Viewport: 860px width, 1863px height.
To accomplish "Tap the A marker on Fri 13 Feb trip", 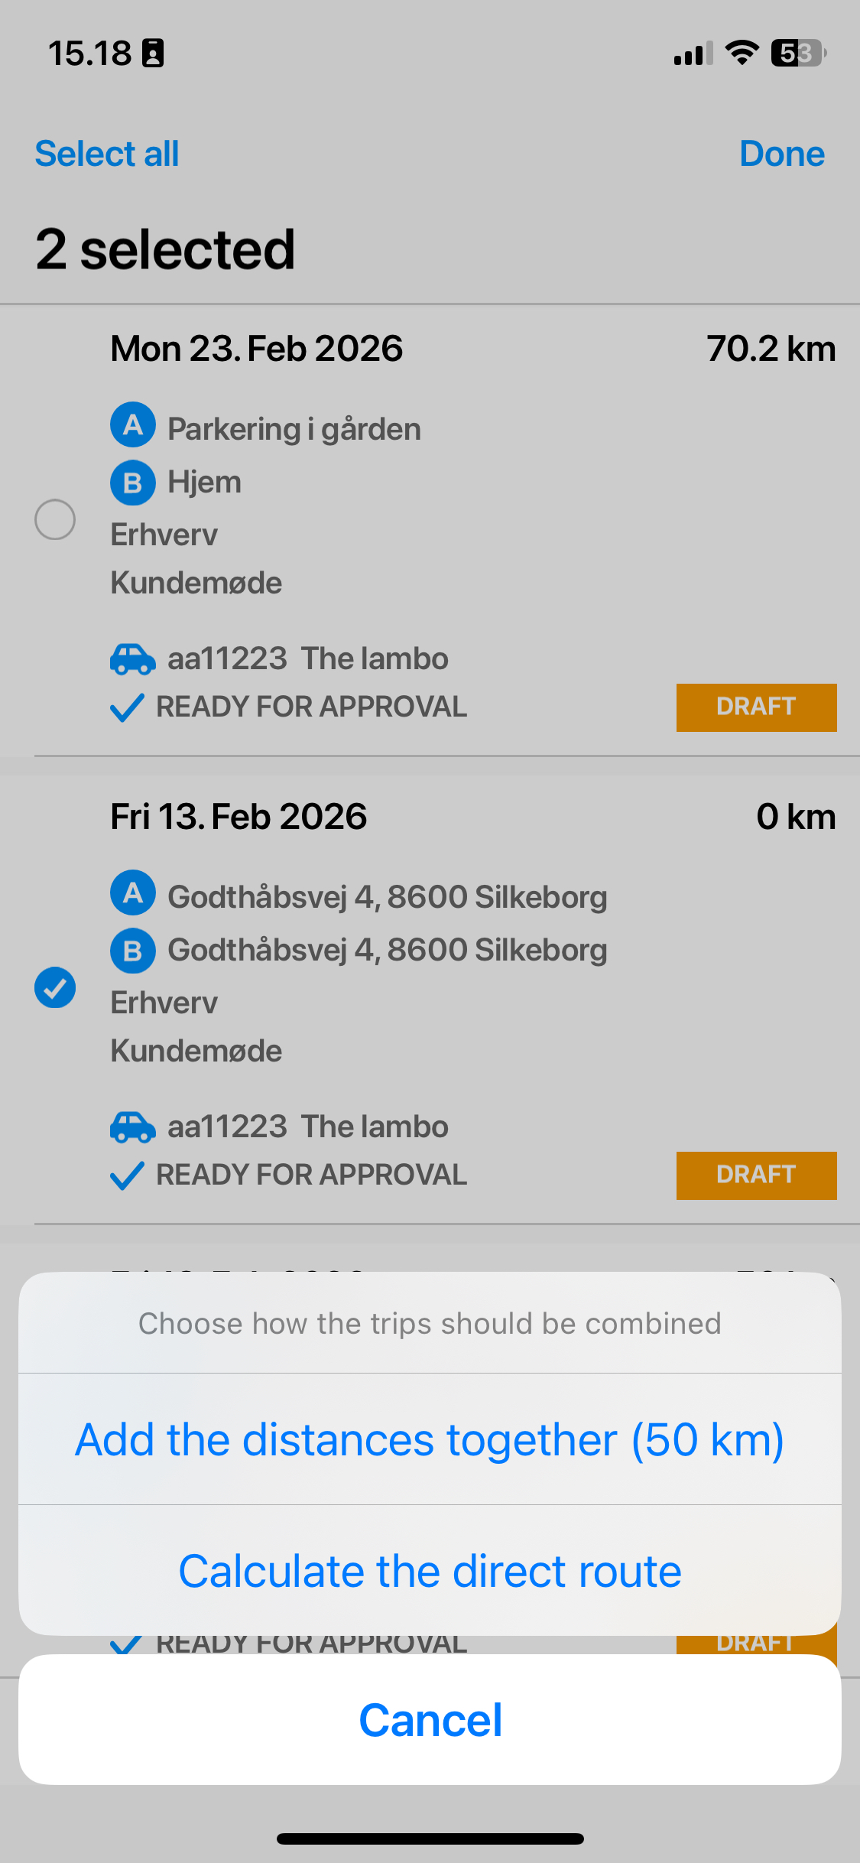I will point(133,892).
